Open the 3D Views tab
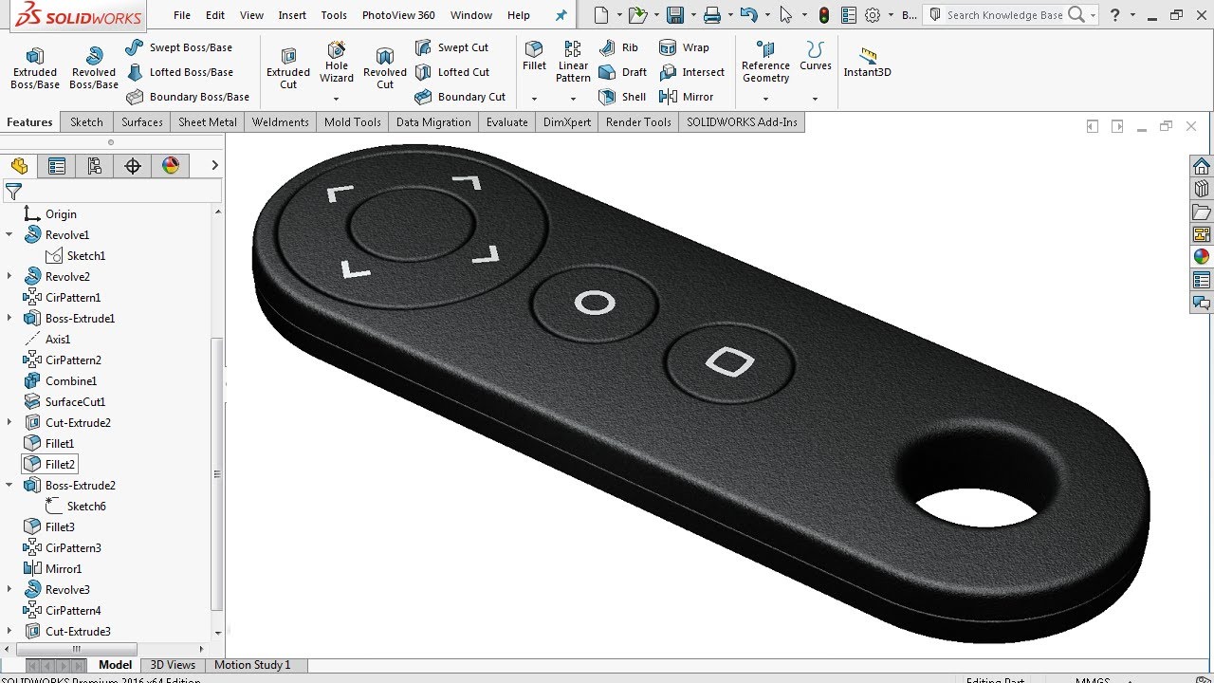The height and width of the screenshot is (683, 1214). click(173, 665)
